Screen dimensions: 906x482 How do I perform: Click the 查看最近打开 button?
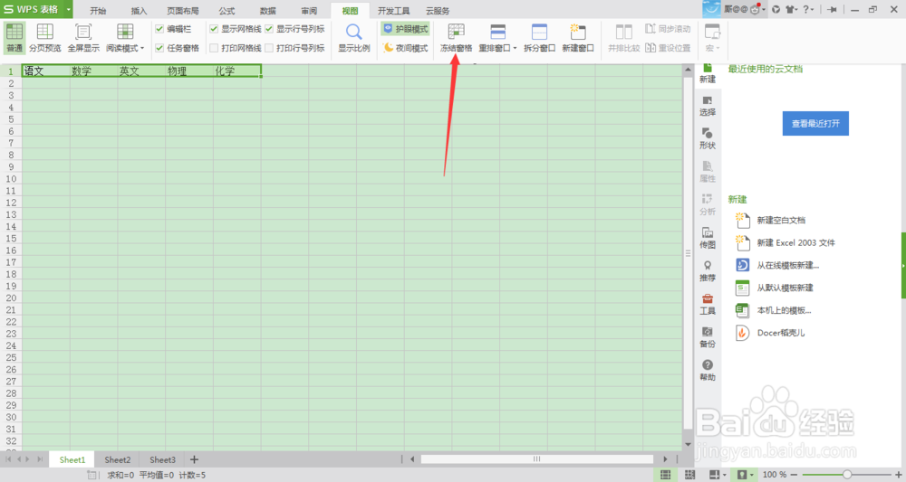coord(815,123)
